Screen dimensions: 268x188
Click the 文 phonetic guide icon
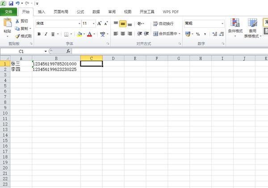(x=103, y=34)
